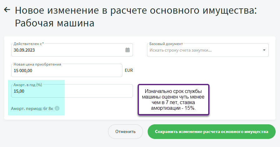Click the back arrow beside the page title
Image resolution: width=280 pixels, height=147 pixels.
(7, 10)
